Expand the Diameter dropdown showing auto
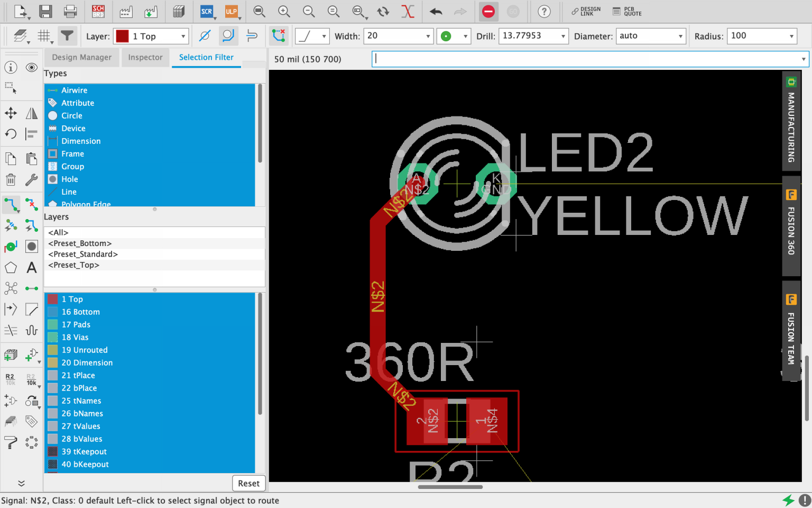 651,36
